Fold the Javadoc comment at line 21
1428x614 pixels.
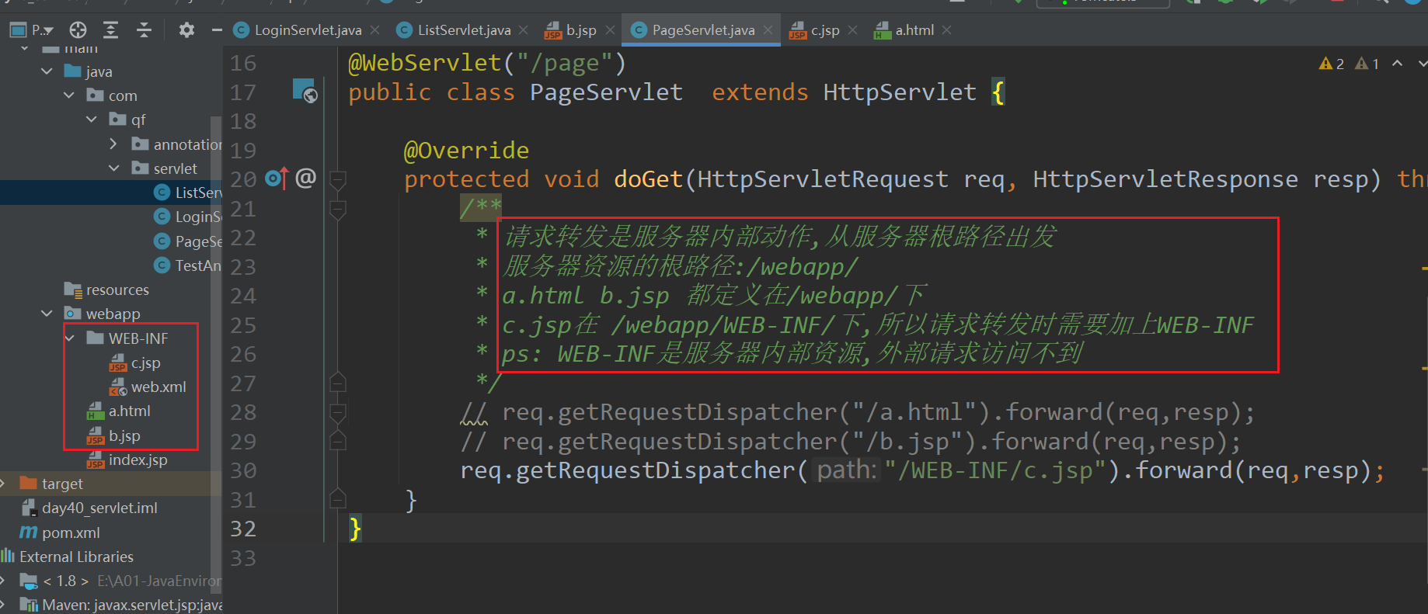(x=338, y=210)
